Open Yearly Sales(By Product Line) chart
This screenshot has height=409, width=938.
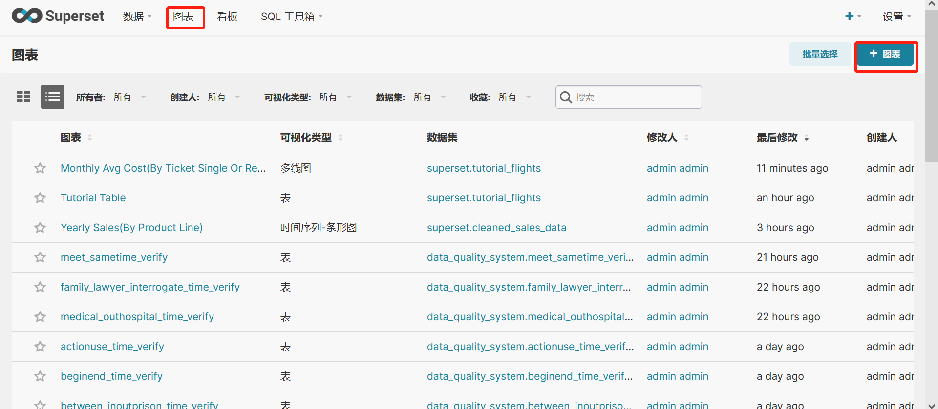tap(131, 228)
